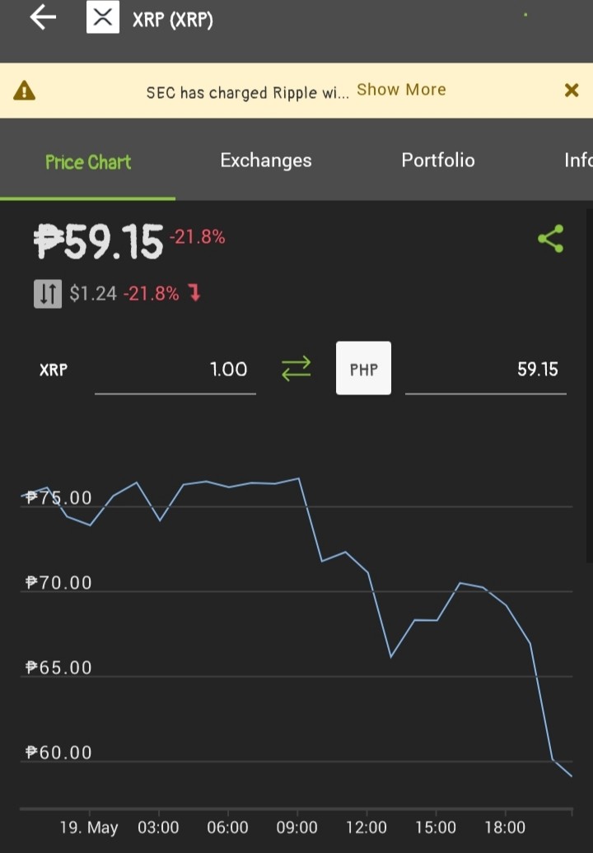Edit the PHP amount field showing 59.15
593x853 pixels.
pyautogui.click(x=486, y=370)
